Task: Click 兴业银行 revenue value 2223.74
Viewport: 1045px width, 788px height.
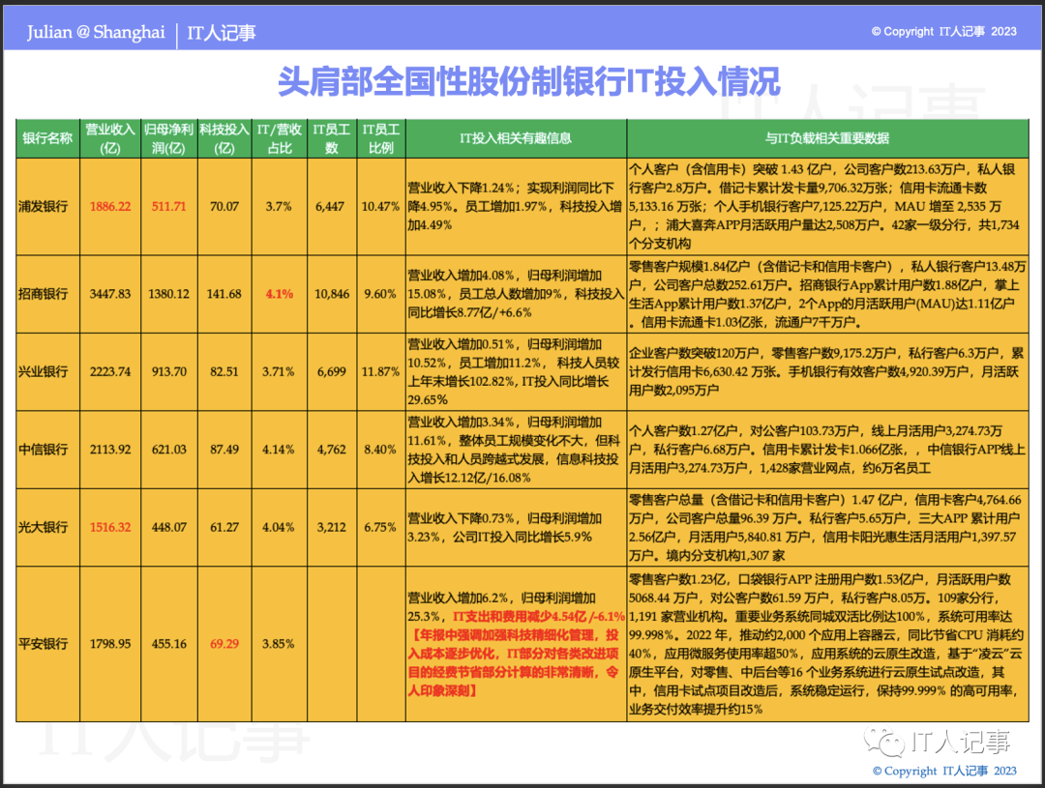Action: point(110,371)
